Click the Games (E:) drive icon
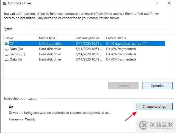Viewport: 176px width, 133px height. point(7,54)
